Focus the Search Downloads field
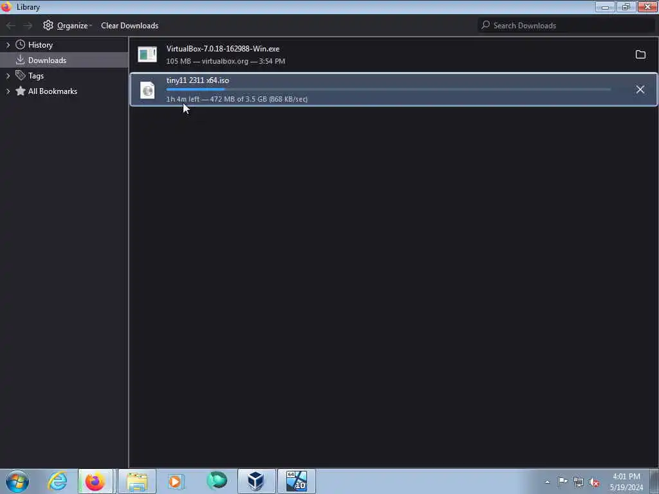Image resolution: width=659 pixels, height=494 pixels. coord(567,26)
